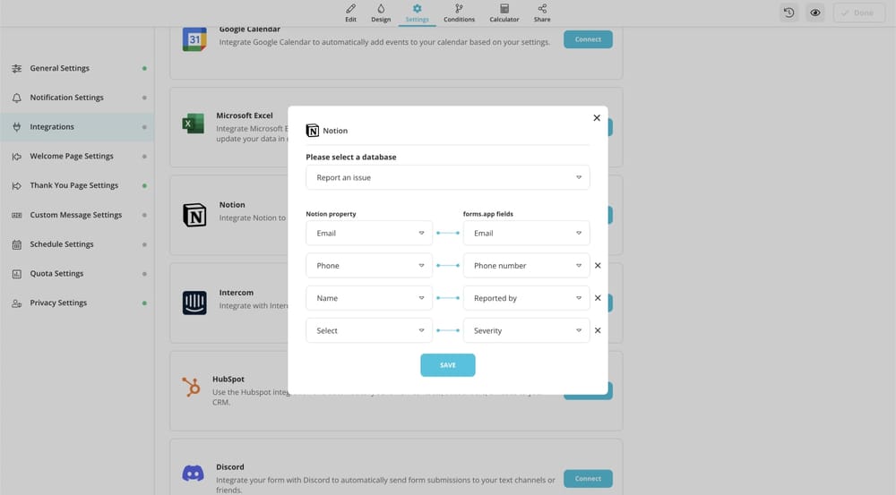Switch to the Design tab

[x=381, y=13]
